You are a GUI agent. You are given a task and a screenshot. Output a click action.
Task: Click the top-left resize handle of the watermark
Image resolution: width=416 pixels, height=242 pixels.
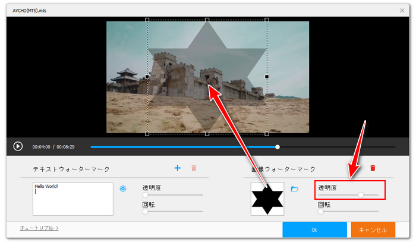(147, 20)
